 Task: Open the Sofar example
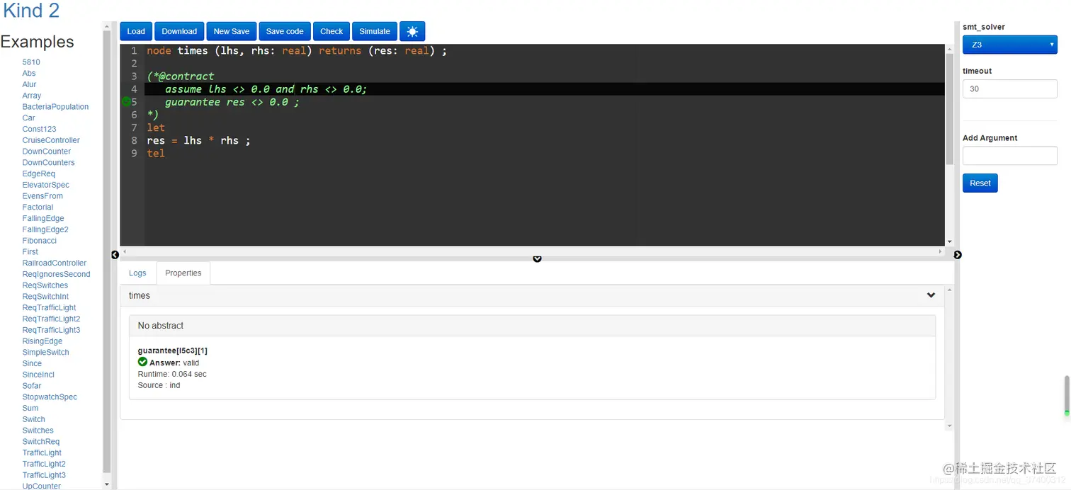tap(32, 386)
